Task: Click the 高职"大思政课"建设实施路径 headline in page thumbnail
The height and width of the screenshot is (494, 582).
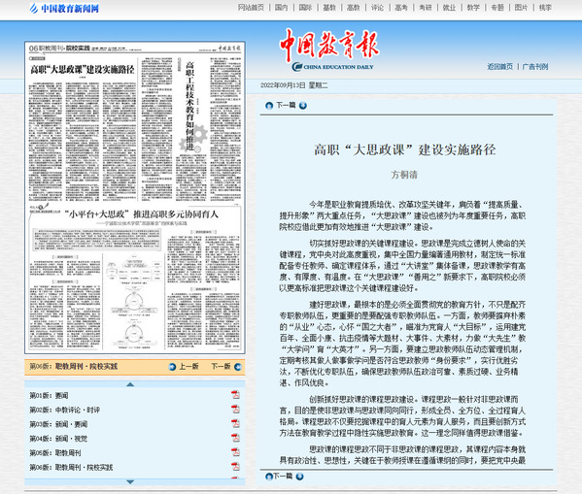Action: pyautogui.click(x=82, y=69)
